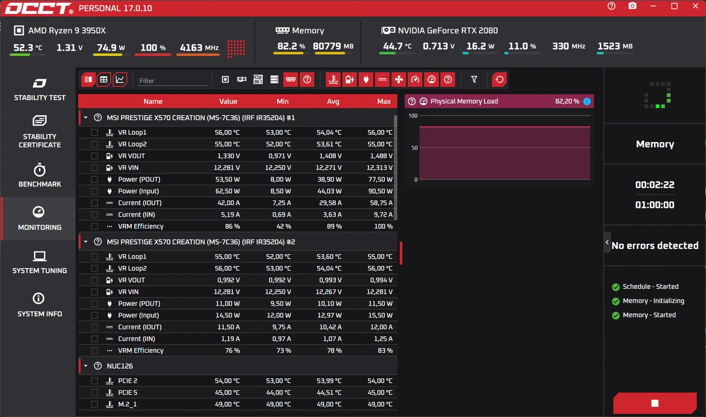Viewport: 706px width, 417px height.
Task: Toggle the current sensor filter icon
Action: click(382, 80)
